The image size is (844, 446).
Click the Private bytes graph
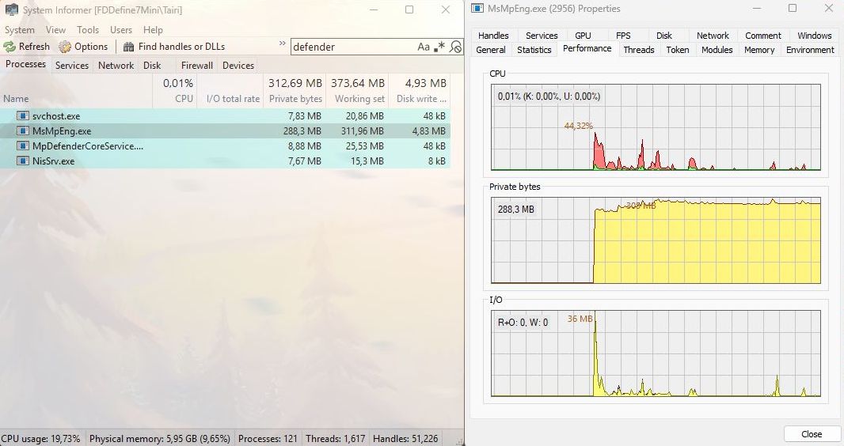click(656, 240)
